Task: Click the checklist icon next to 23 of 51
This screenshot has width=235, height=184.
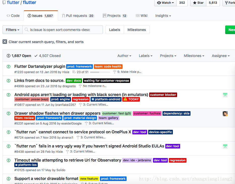Action: 74,72
